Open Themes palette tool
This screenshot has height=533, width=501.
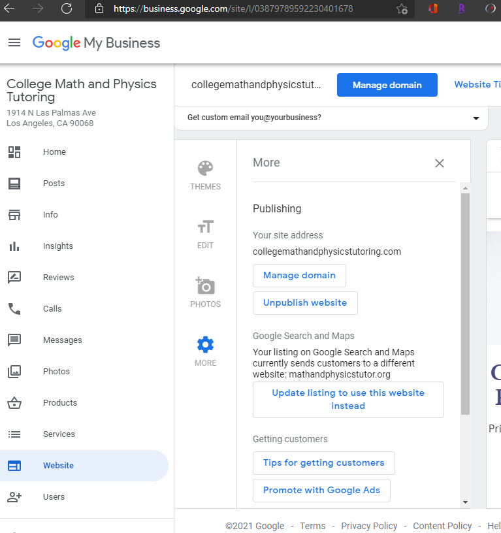click(205, 175)
